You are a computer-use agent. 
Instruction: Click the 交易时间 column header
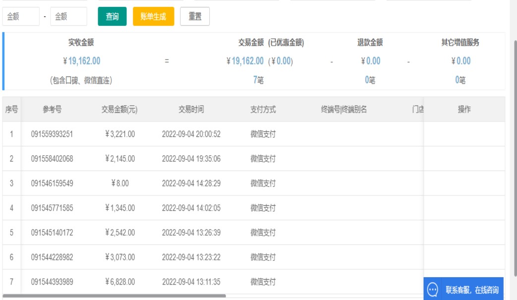coord(191,110)
